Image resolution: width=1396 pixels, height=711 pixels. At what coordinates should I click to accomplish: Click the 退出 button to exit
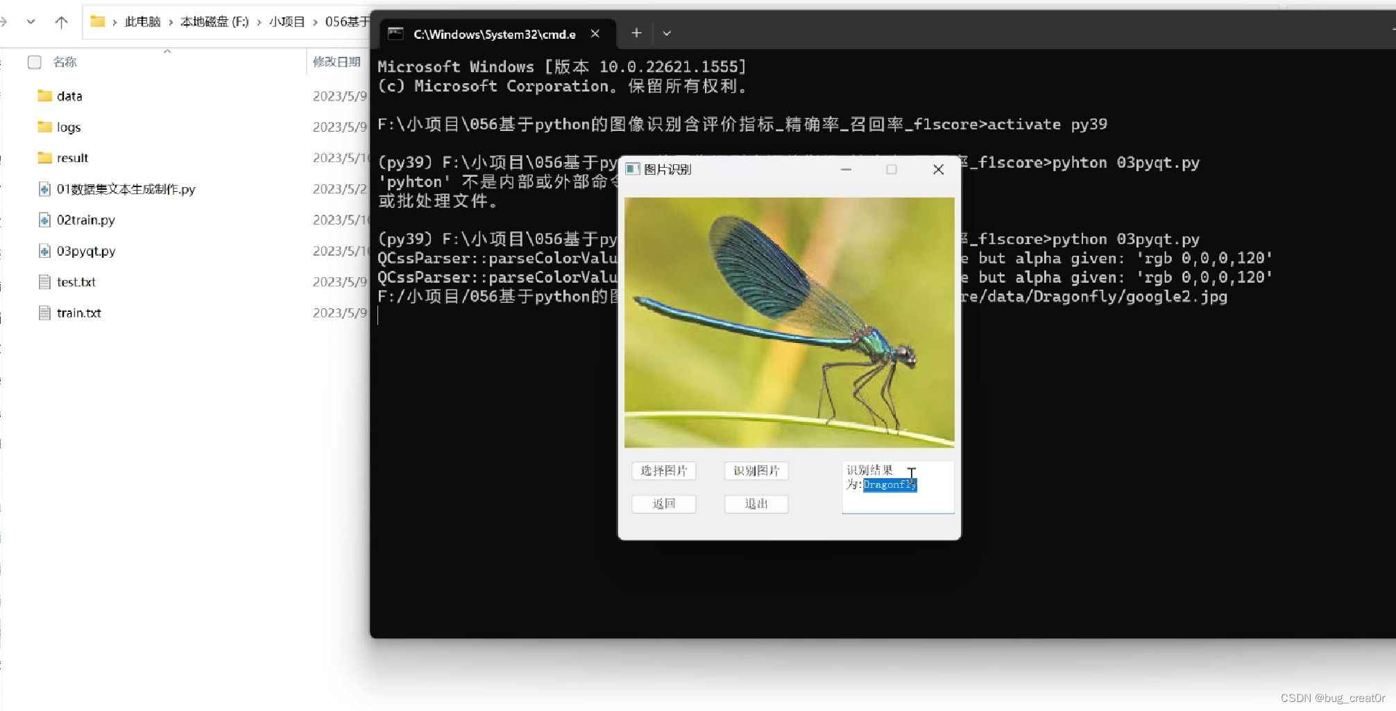click(x=756, y=504)
